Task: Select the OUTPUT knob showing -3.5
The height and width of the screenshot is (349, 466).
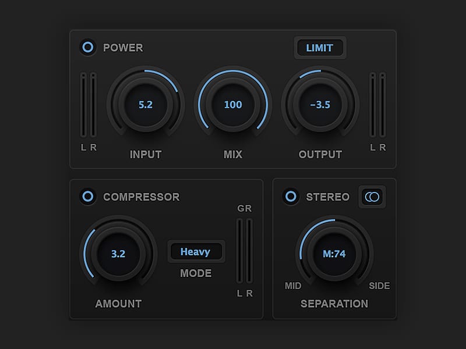Action: click(320, 105)
